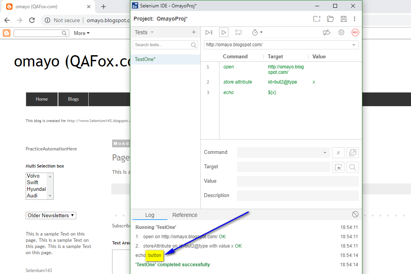Toggle recording with the REC button
Image resolution: width=411 pixels, height=274 pixels.
click(x=355, y=32)
